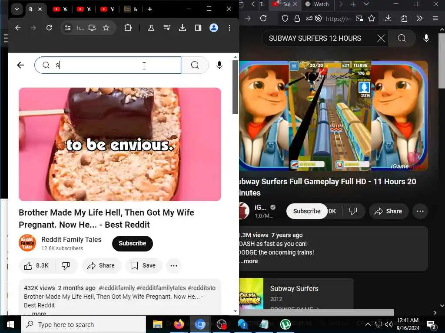Show hidden system tray icons
This screenshot has width=445, height=333.
click(x=368, y=324)
